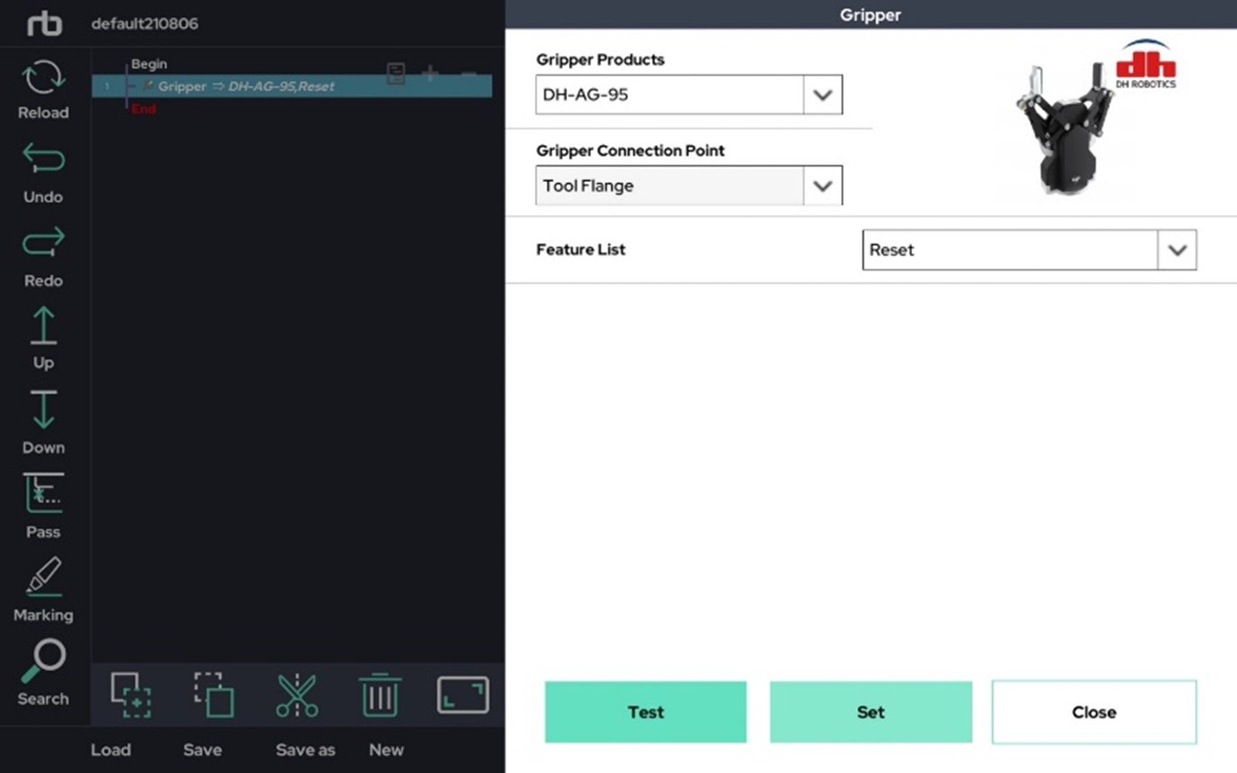Click the fullscreen expand icon
The height and width of the screenshot is (773, 1237).
[463, 696]
